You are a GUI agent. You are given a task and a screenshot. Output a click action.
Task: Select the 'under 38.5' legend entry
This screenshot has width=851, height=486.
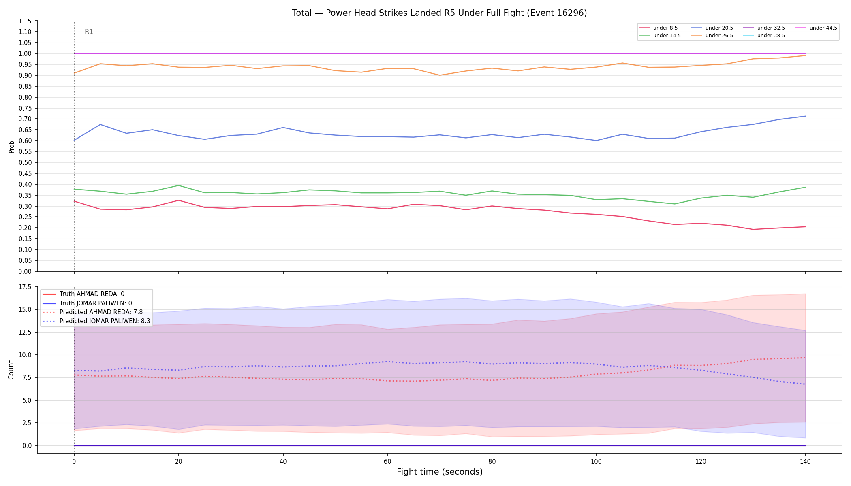pos(764,36)
